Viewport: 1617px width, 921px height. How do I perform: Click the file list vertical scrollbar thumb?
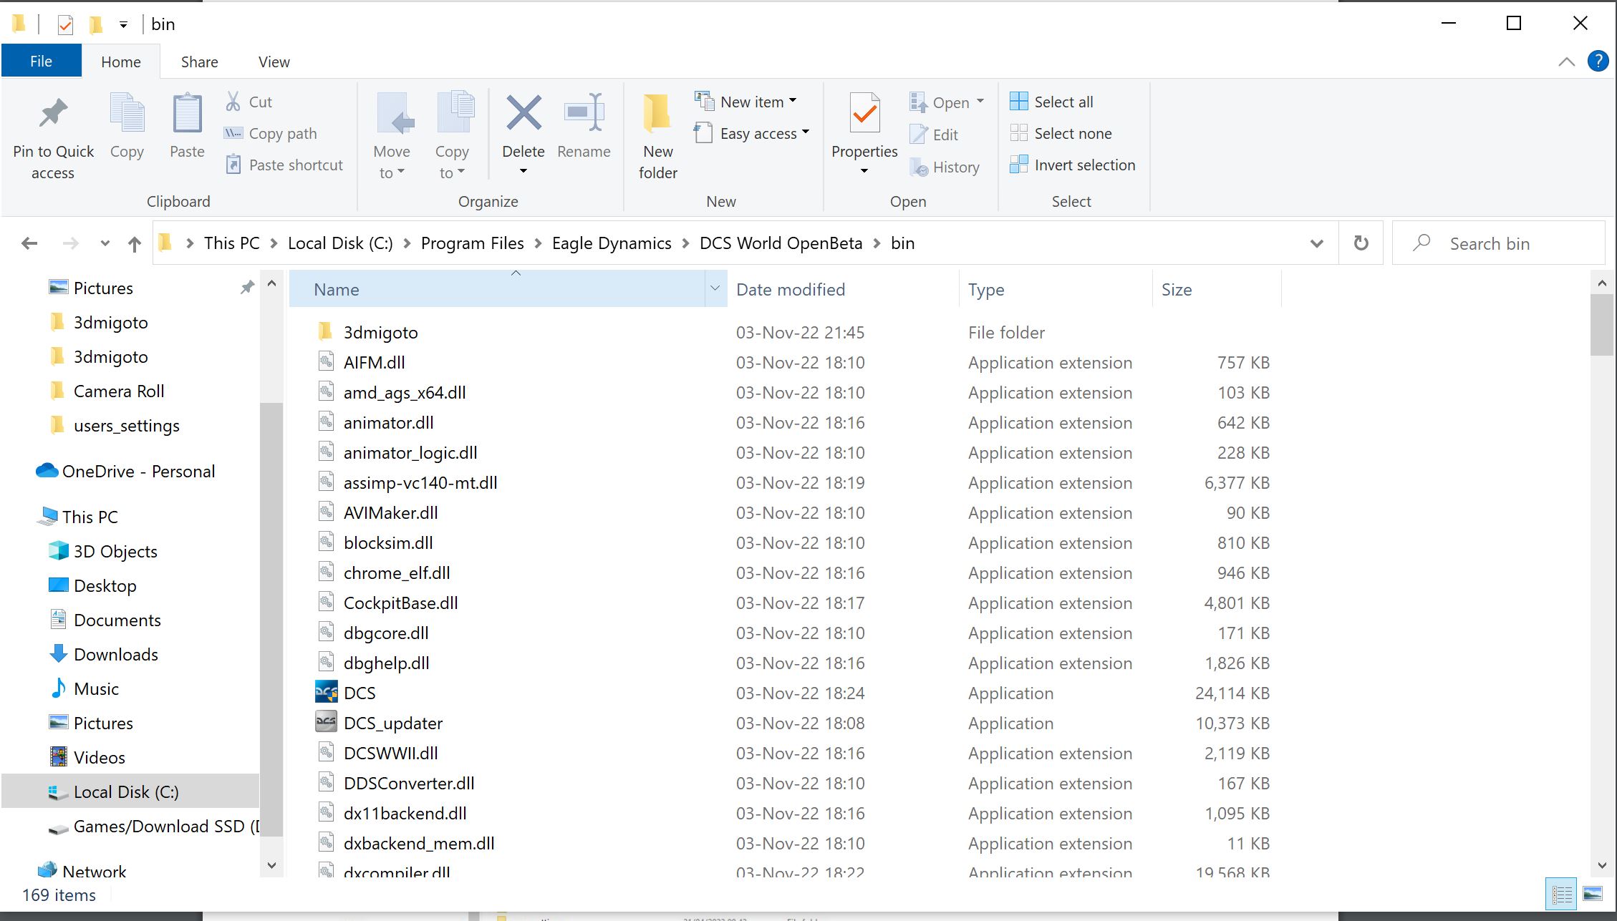click(x=1601, y=324)
